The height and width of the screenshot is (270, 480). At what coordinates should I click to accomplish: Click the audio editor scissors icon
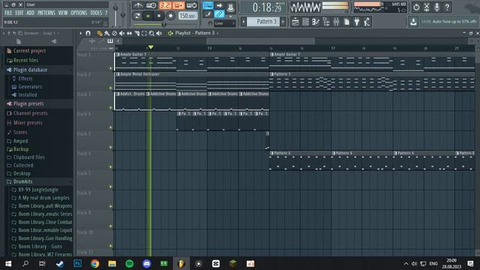(427, 7)
